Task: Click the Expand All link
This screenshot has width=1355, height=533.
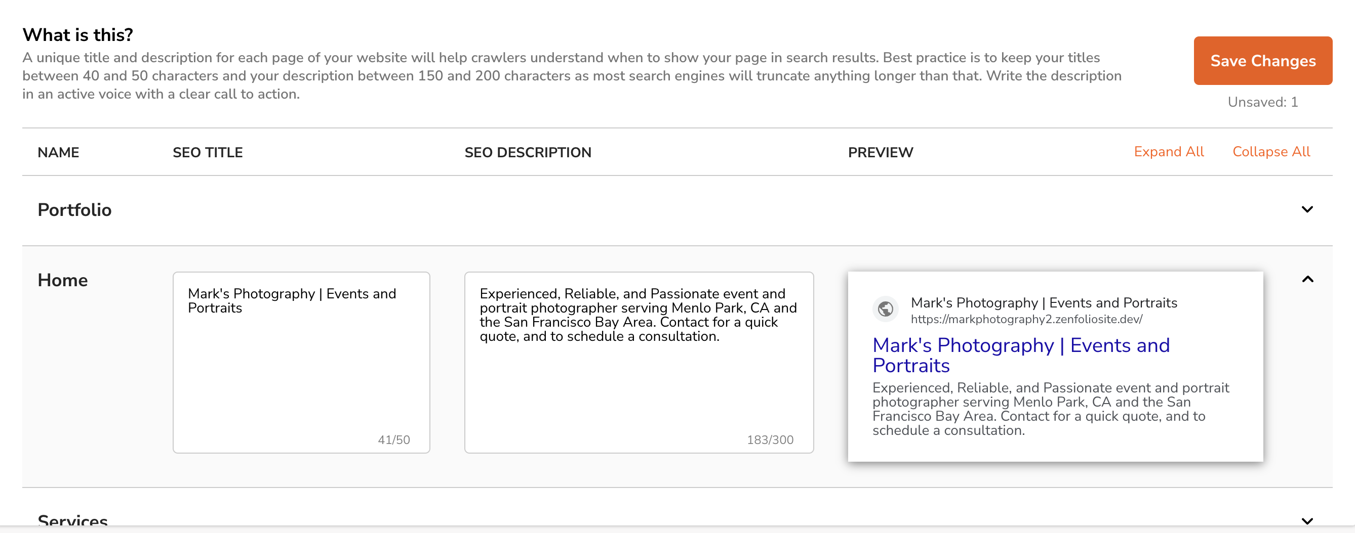Action: pyautogui.click(x=1168, y=152)
